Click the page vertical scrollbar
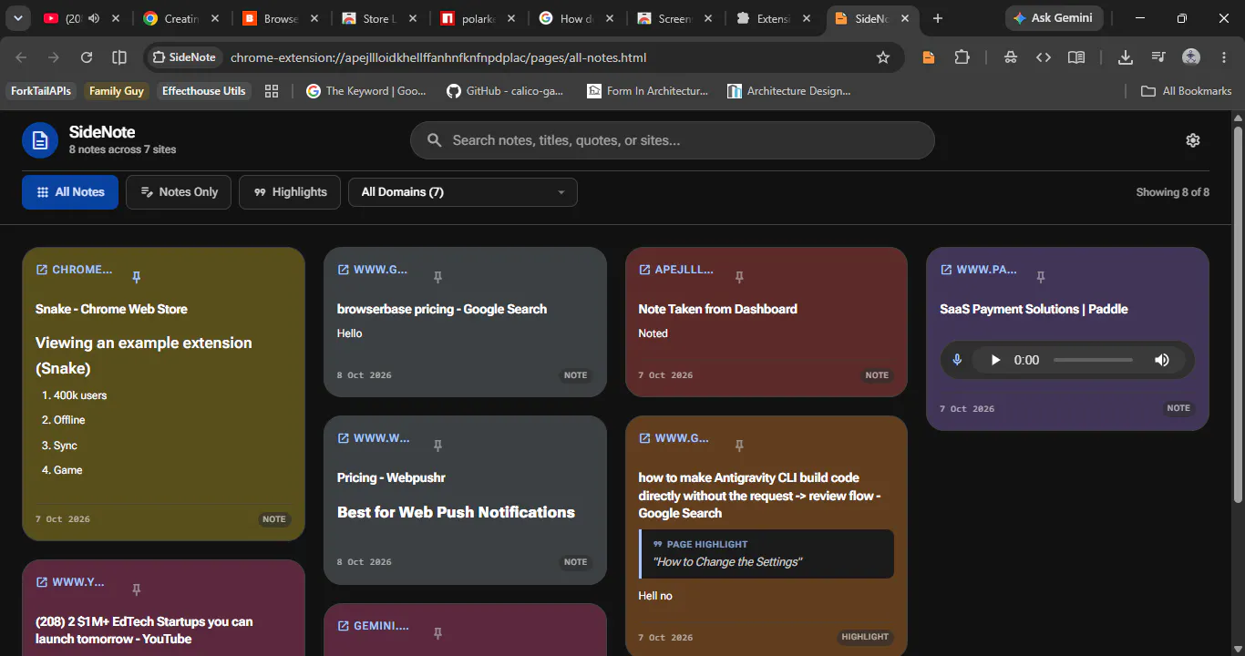The width and height of the screenshot is (1245, 656). 1238,314
